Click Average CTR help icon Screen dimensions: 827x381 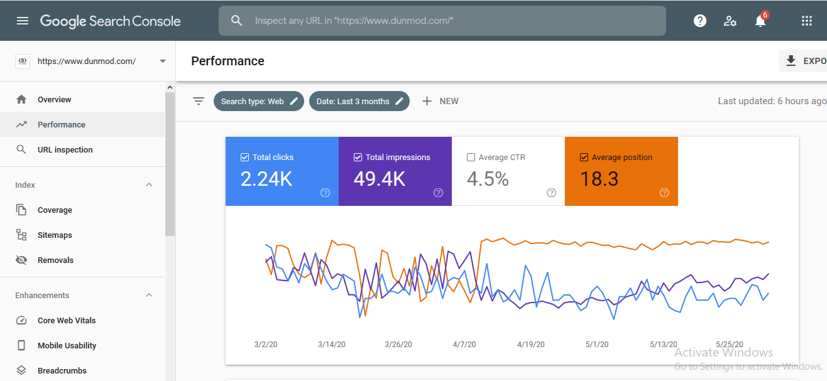[x=551, y=193]
